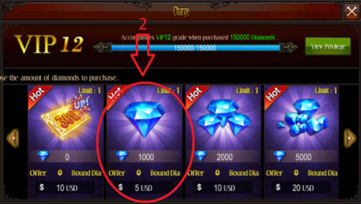Pick the diamond pile 5000 pack image

click(x=302, y=118)
